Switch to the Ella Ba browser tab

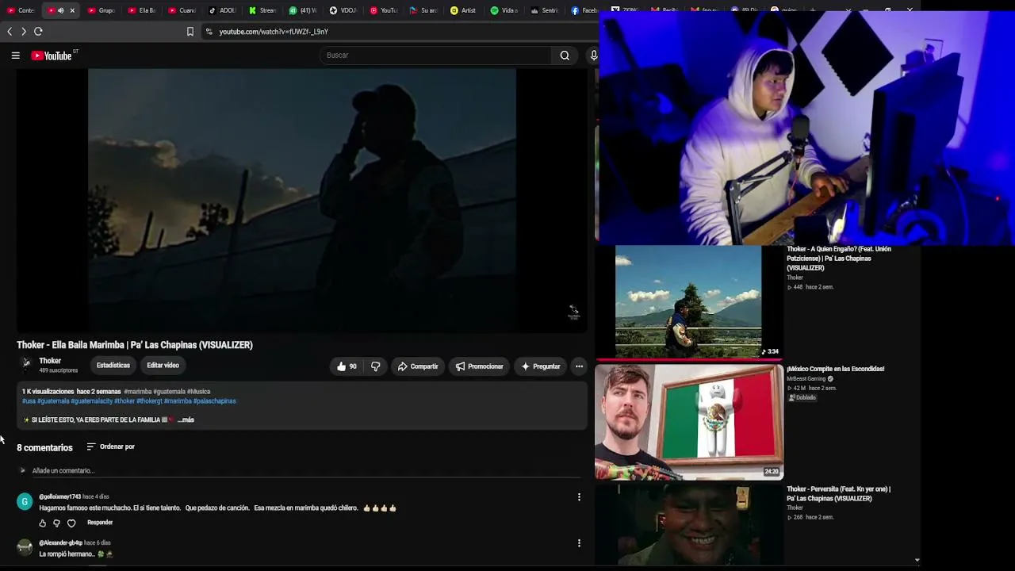point(142,10)
